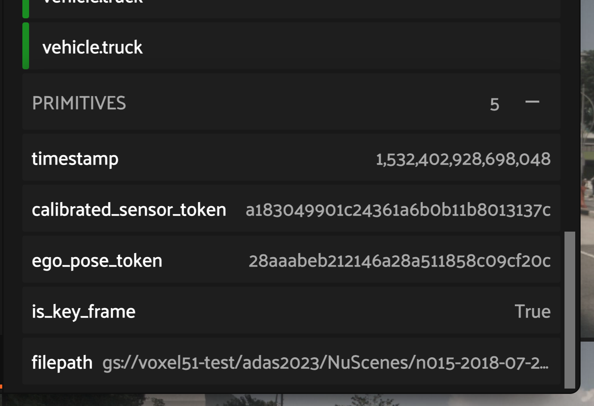
Task: Click the calibrated_sensor_token hash value
Action: (x=398, y=209)
